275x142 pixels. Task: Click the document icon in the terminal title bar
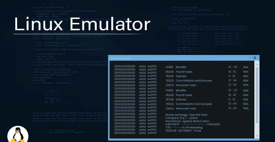[x=112, y=58]
